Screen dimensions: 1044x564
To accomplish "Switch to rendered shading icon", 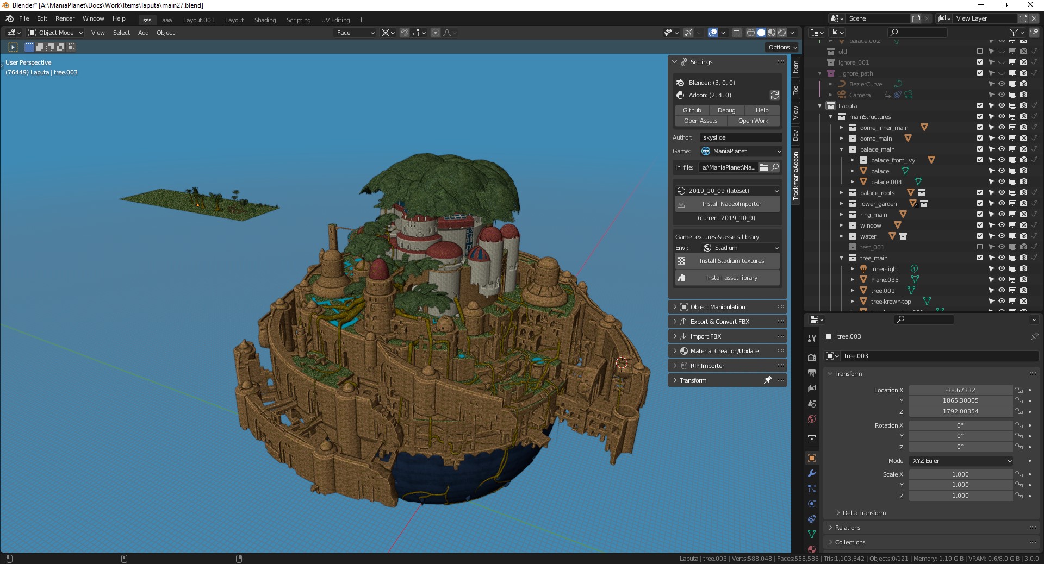I will pyautogui.click(x=782, y=33).
